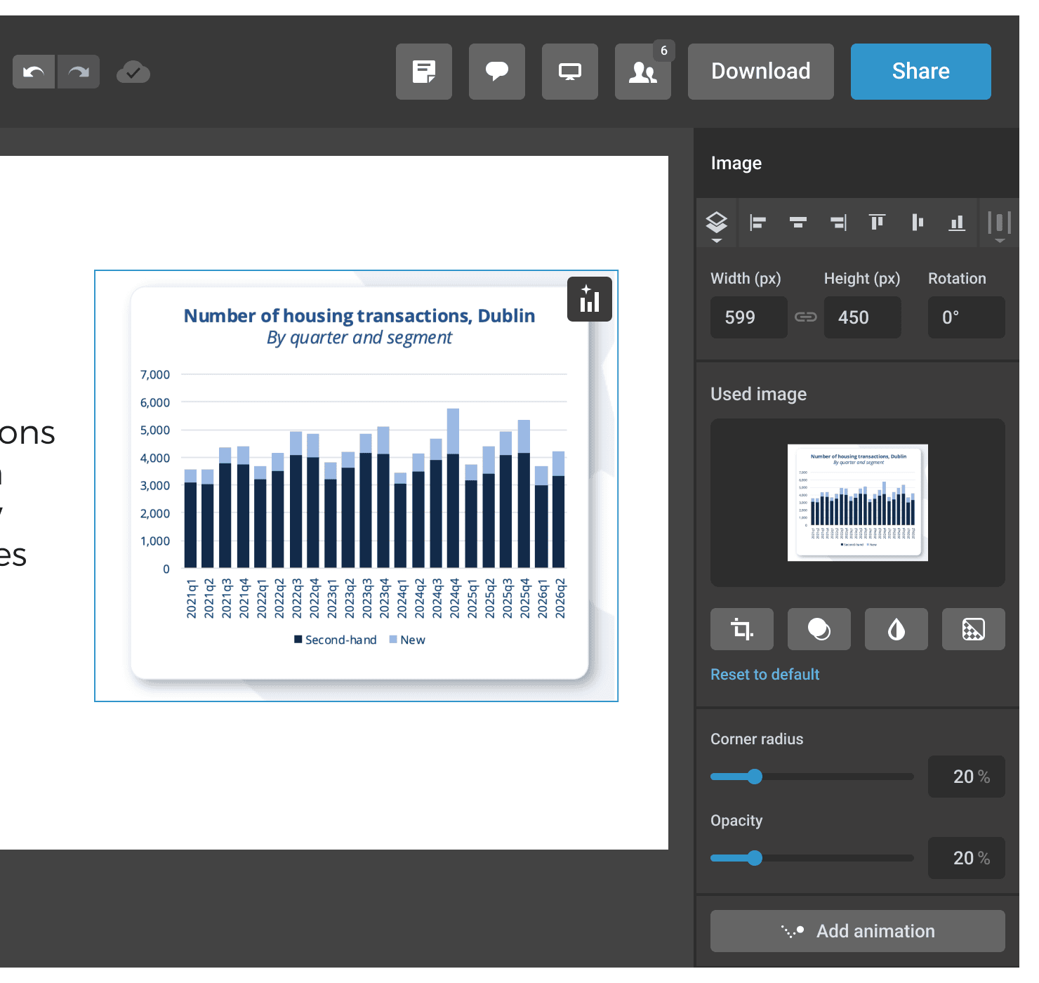Align image to bottom edge

[957, 223]
